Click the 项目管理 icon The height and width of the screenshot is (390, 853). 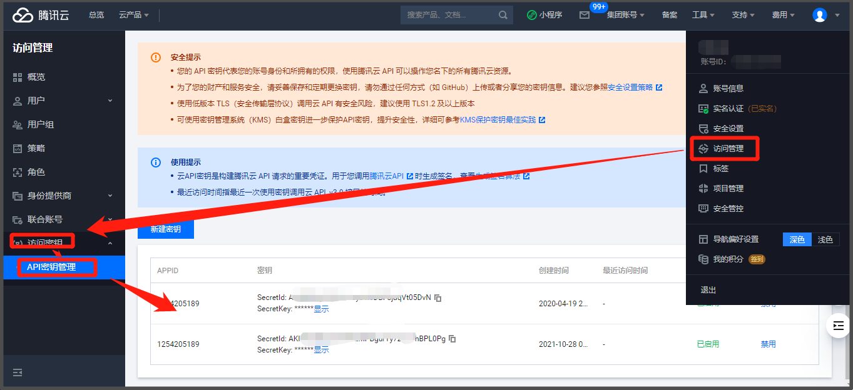coord(703,188)
